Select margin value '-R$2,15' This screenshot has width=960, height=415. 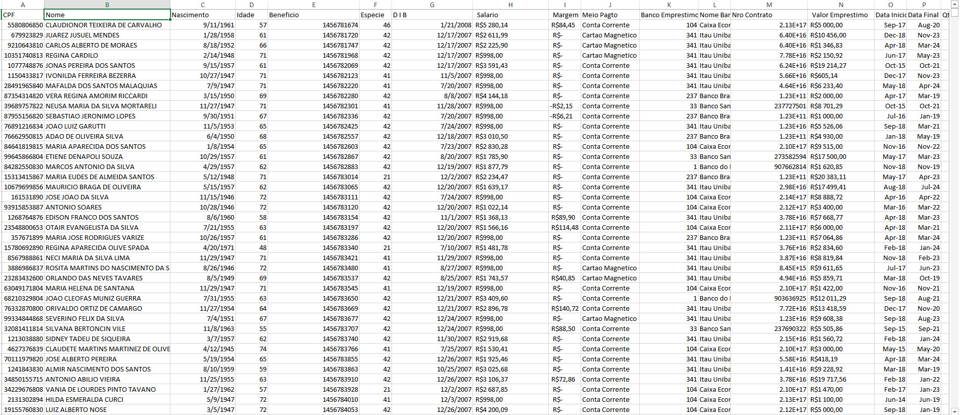coord(561,106)
